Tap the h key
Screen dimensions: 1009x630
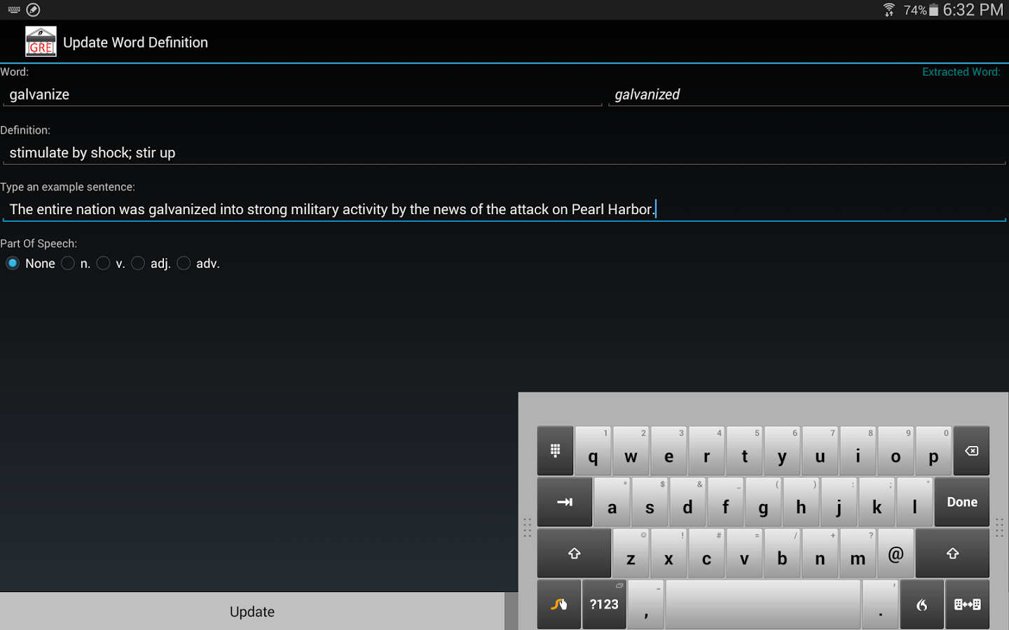tap(801, 502)
